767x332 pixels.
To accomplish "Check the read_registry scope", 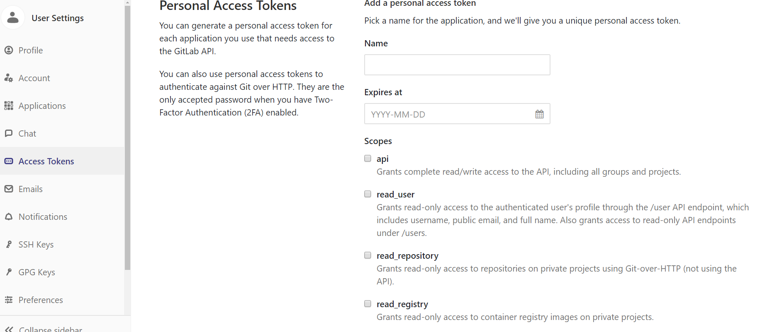I will [x=368, y=303].
